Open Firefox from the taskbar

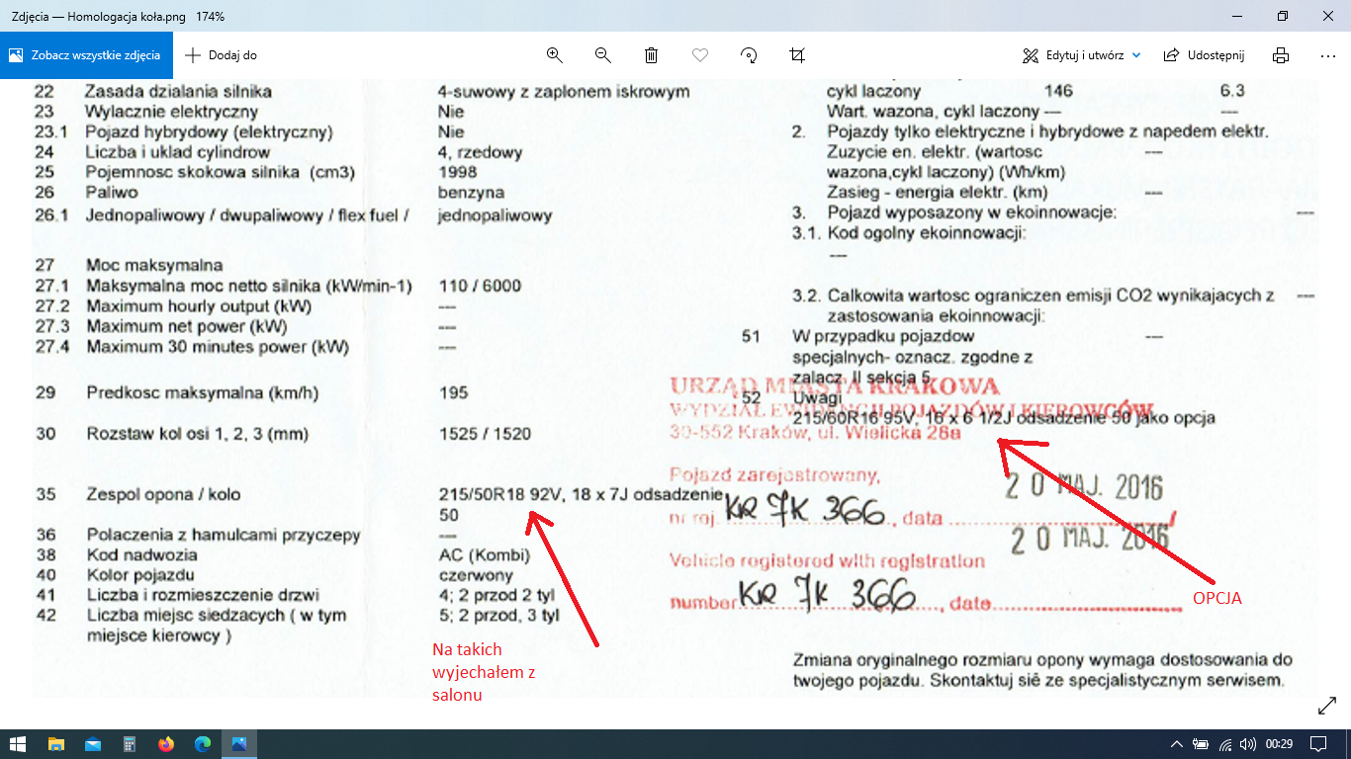pos(165,744)
